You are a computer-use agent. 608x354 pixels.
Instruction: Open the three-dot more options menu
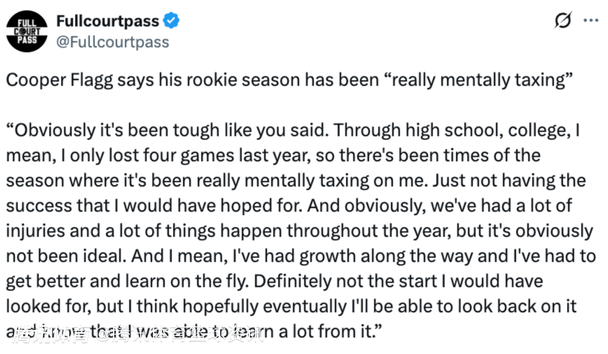point(590,21)
